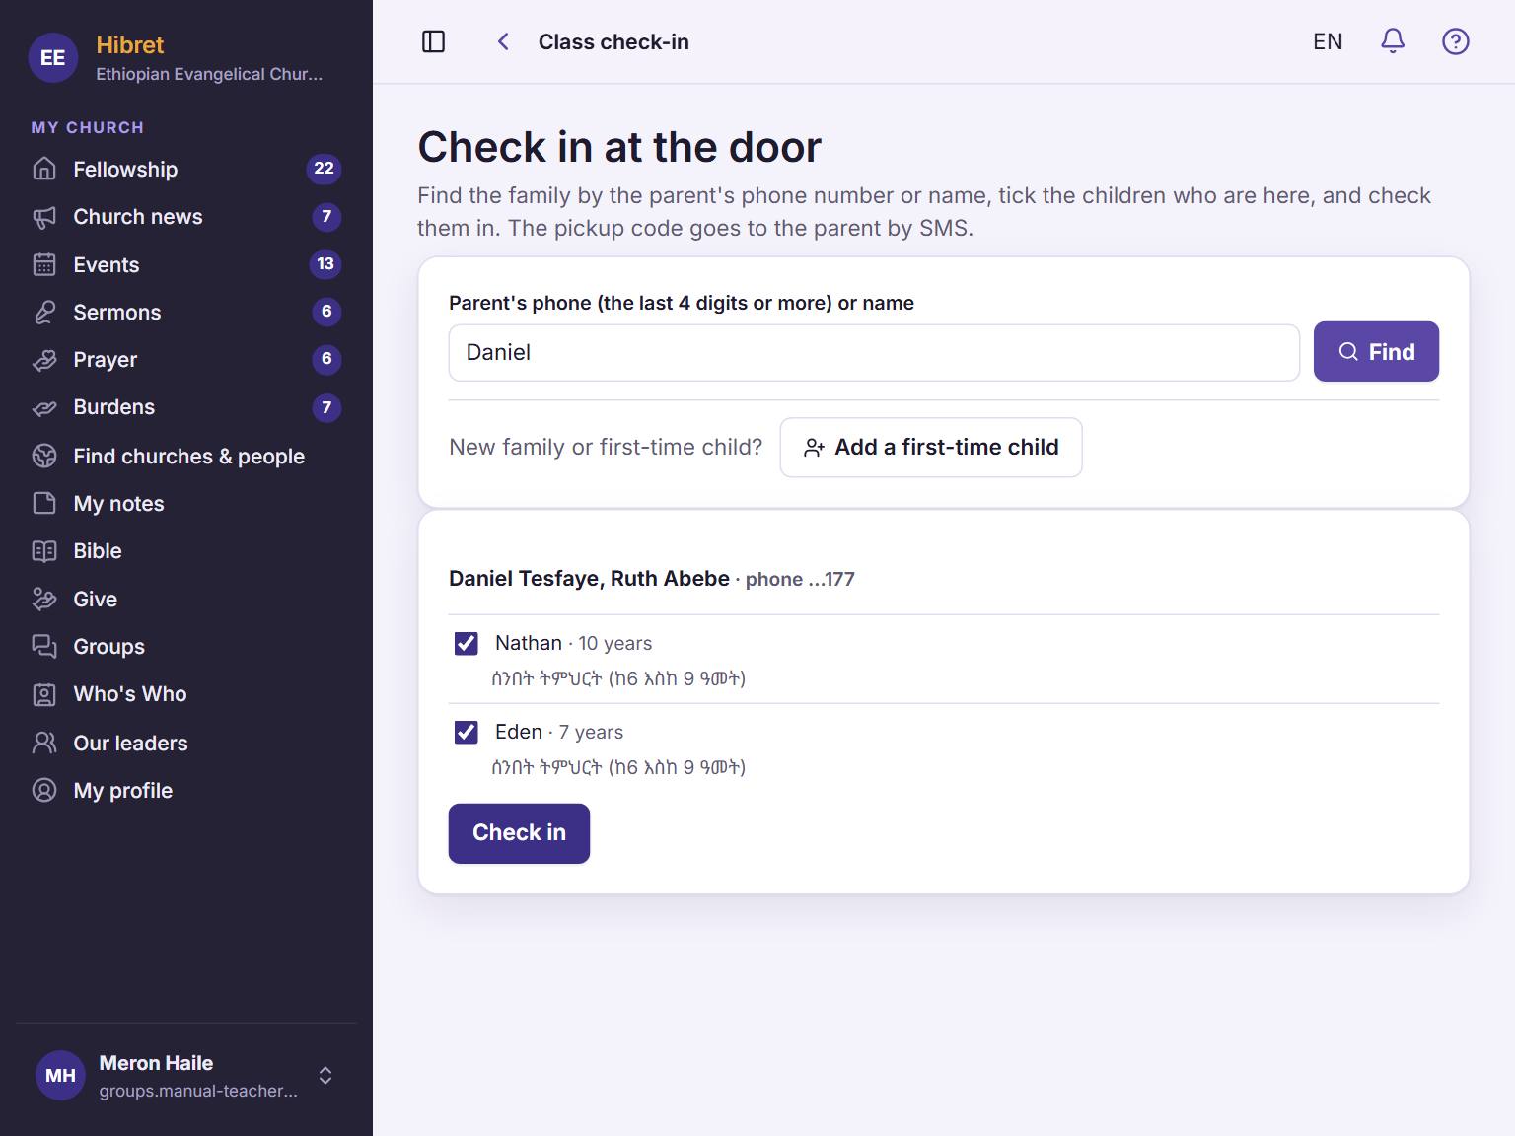Toggle the sidebar panel icon
The width and height of the screenshot is (1515, 1136).
(x=433, y=41)
